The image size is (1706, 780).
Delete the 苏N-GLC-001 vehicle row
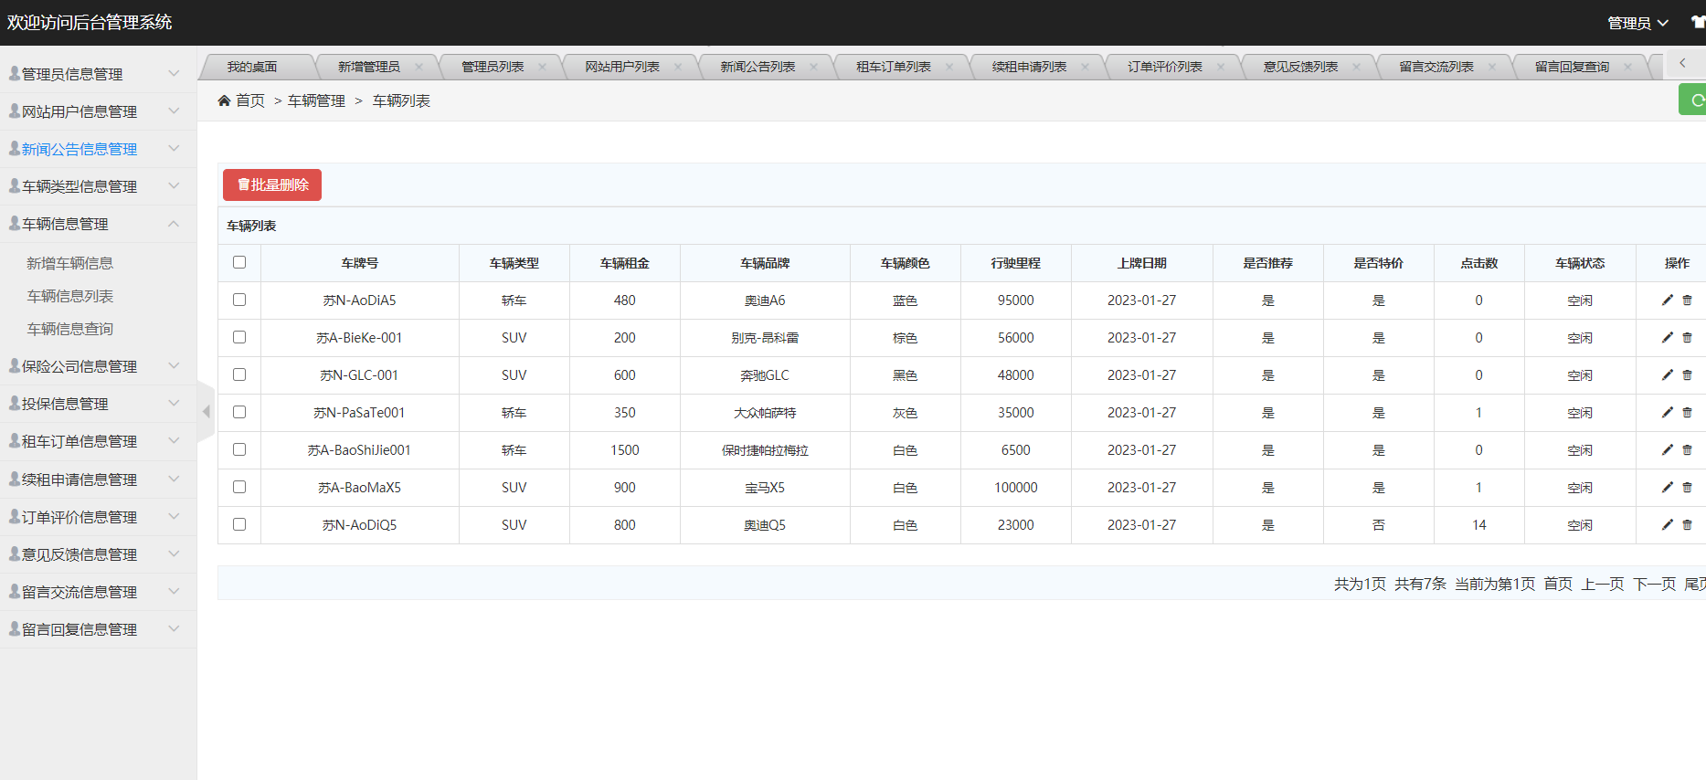[x=1687, y=374]
